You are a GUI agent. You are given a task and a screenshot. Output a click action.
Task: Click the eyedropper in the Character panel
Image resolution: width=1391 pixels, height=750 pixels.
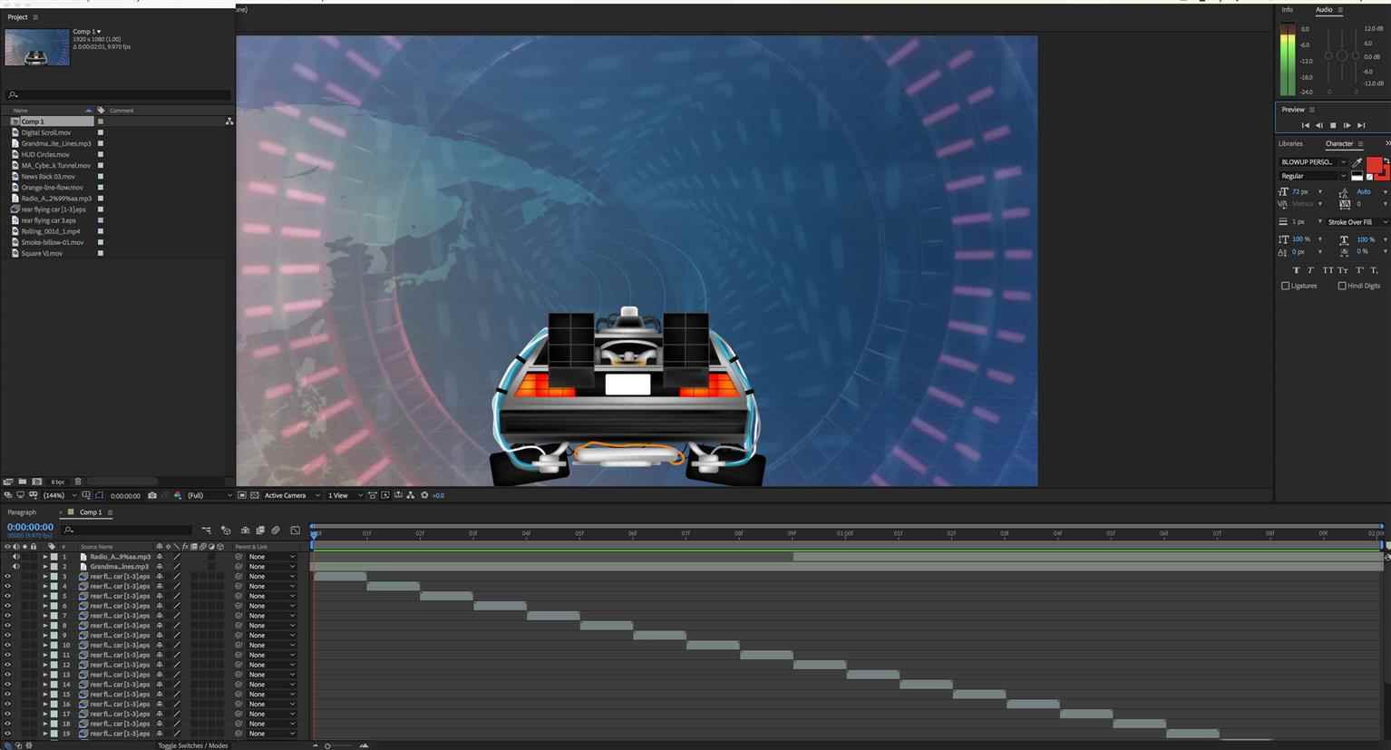1357,162
